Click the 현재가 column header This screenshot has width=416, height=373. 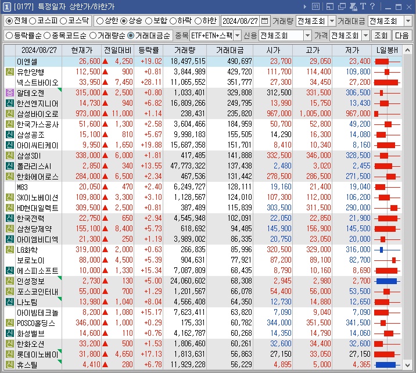click(x=82, y=50)
